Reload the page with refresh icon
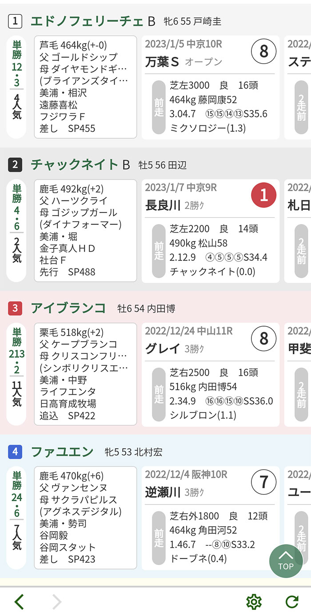Image resolution: width=311 pixels, height=616 pixels. (291, 602)
